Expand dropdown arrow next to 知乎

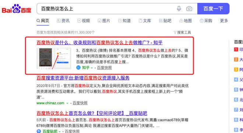click(92, 68)
